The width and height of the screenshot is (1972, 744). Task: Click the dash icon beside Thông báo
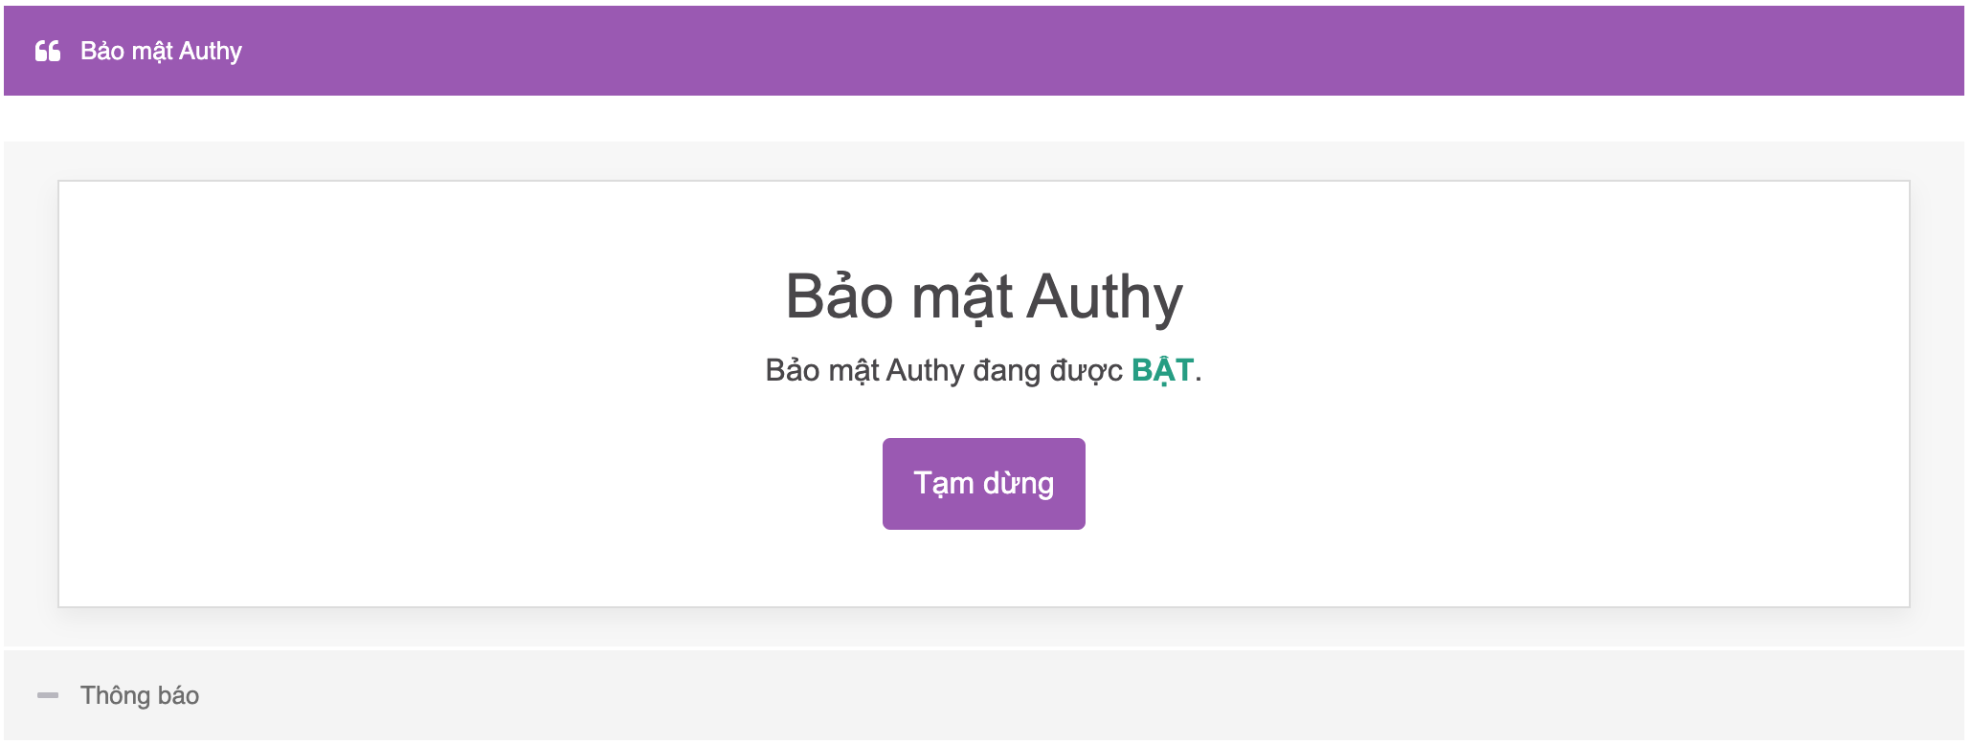48,695
